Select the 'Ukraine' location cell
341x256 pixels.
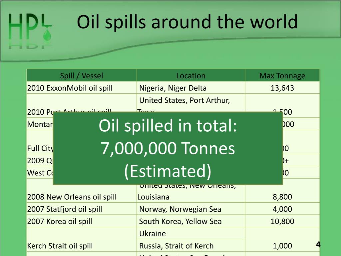[191, 233]
